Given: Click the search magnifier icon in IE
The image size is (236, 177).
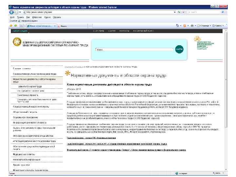Looking at the screenshot, I should click(223, 12).
